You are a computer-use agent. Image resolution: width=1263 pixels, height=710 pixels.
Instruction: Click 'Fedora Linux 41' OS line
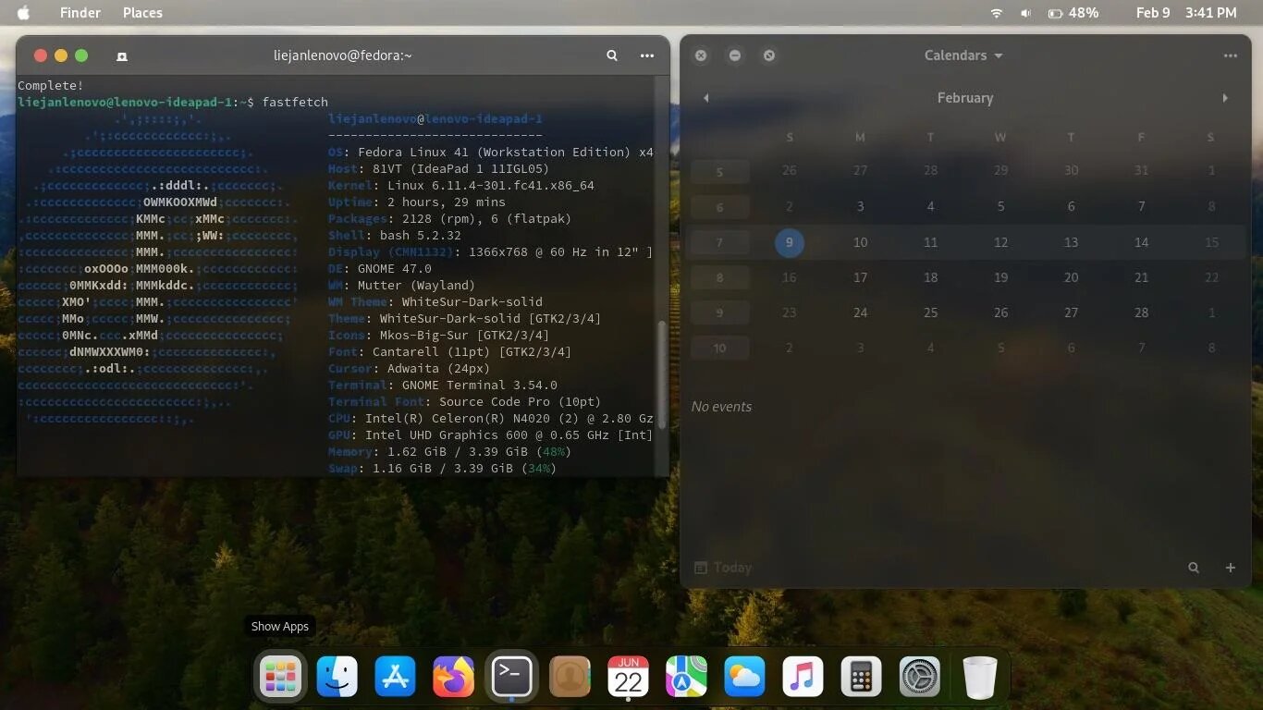[491, 152]
